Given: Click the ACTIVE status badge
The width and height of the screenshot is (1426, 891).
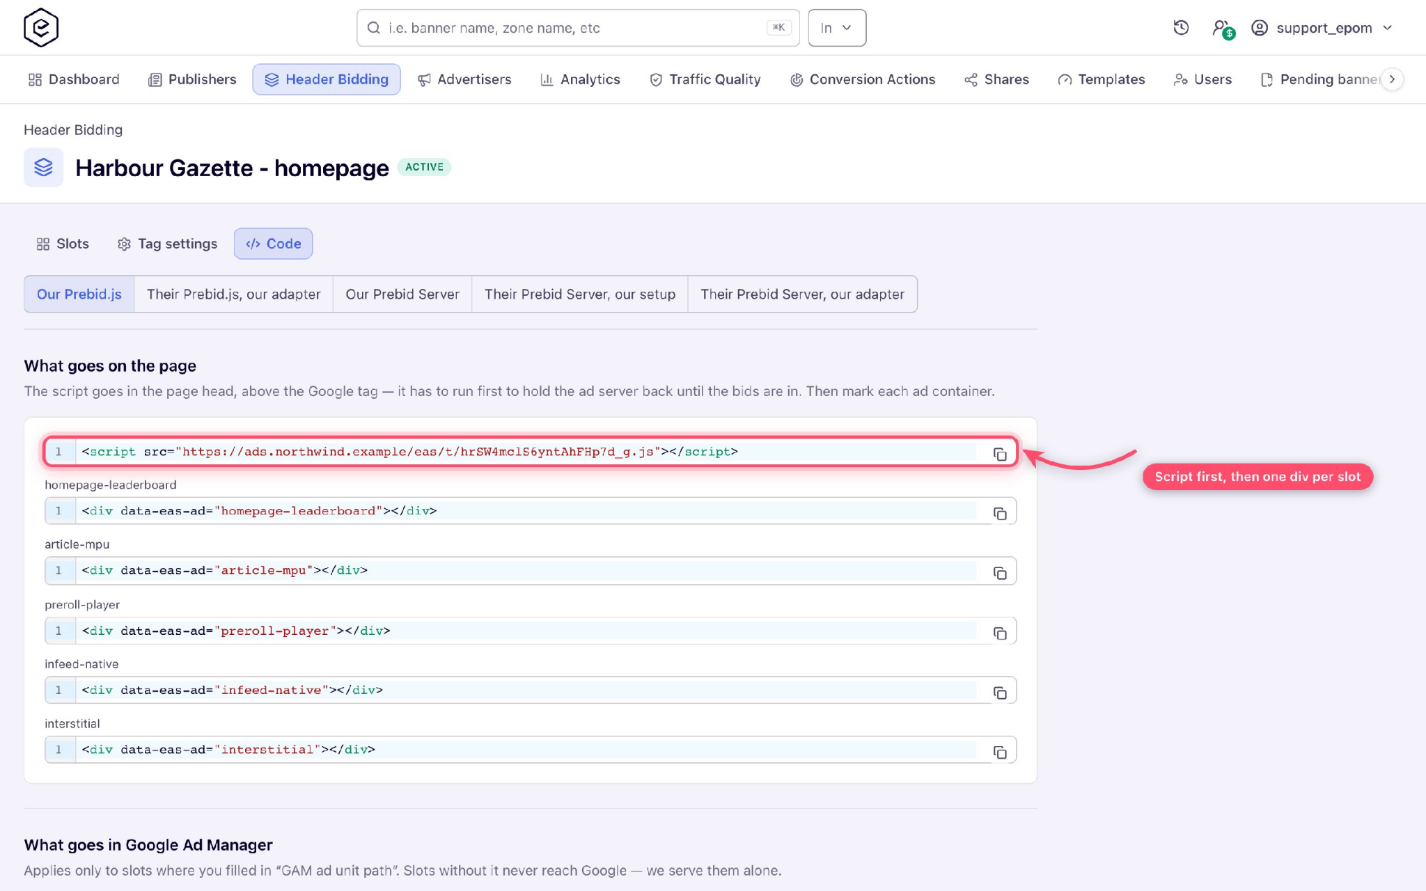Looking at the screenshot, I should (x=424, y=167).
